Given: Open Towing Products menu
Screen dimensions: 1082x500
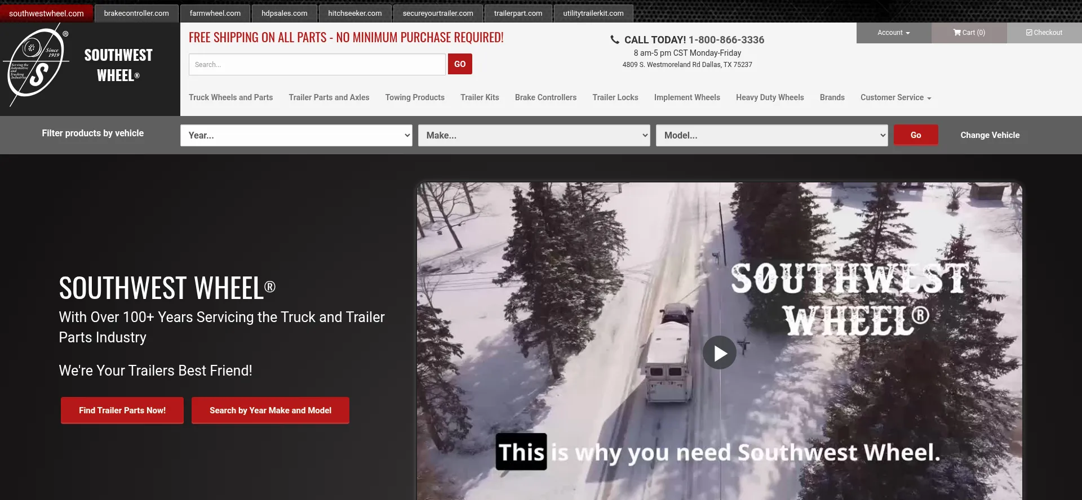Looking at the screenshot, I should (x=415, y=97).
